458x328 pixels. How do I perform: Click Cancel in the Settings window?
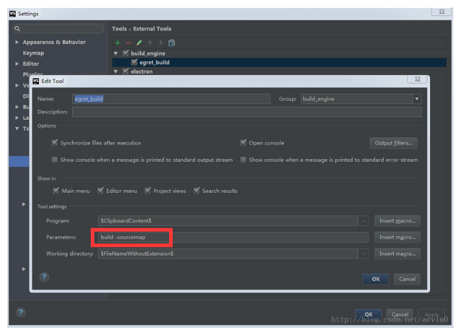tap(400, 315)
